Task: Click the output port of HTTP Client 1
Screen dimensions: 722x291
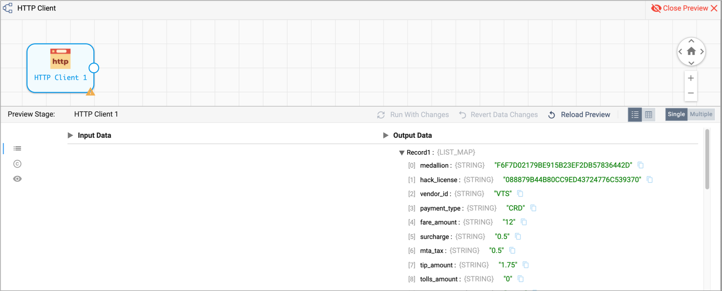Action: point(94,68)
